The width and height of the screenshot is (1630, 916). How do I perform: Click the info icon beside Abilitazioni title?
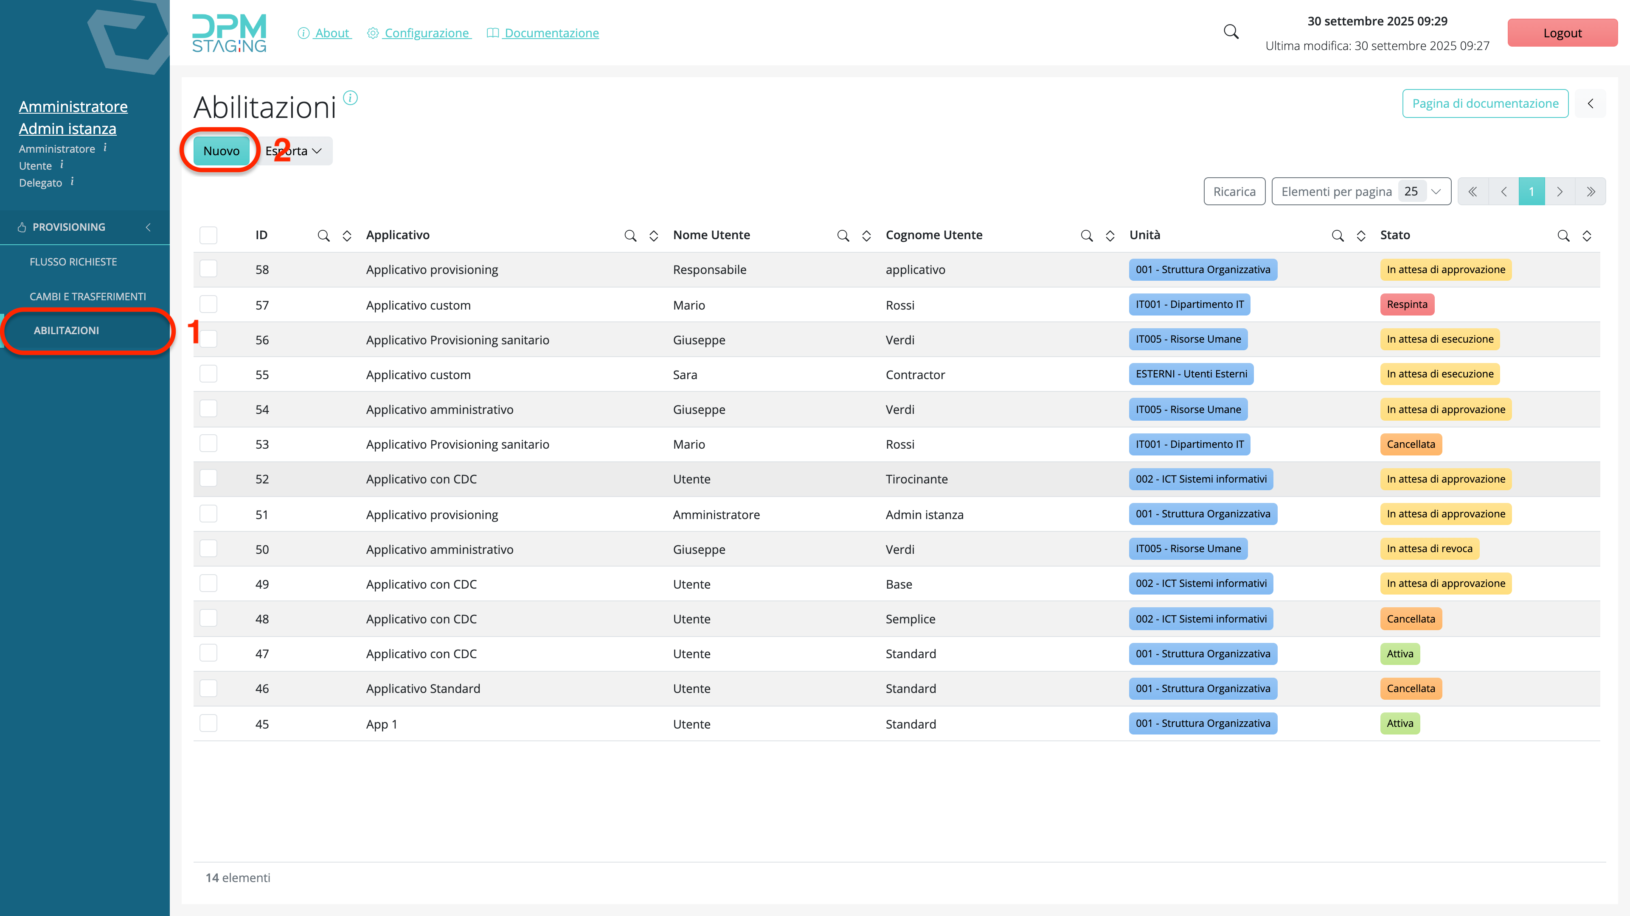point(350,98)
